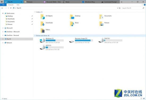The width and height of the screenshot is (146, 100).
Task: Click the Recovery Image (D:) usage bar
Action: coord(84,40)
